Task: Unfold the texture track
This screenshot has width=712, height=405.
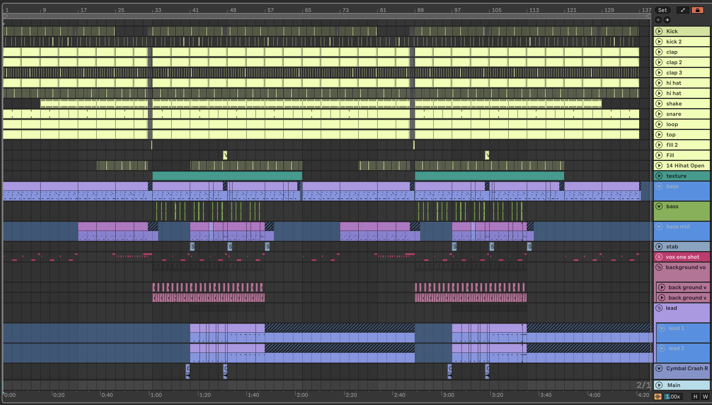Action: point(659,176)
